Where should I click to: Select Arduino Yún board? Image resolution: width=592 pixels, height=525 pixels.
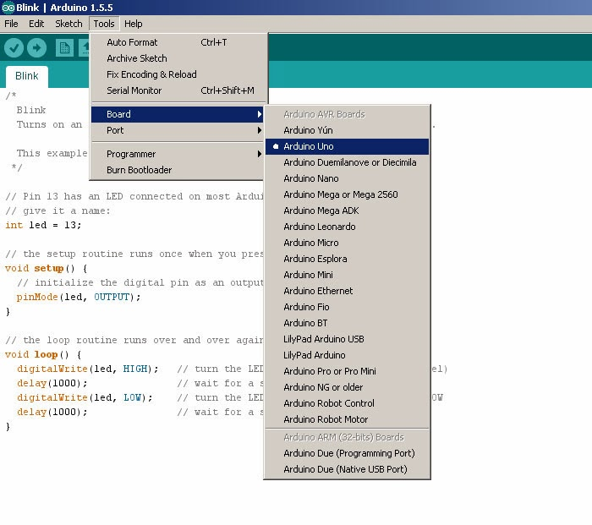pos(347,130)
